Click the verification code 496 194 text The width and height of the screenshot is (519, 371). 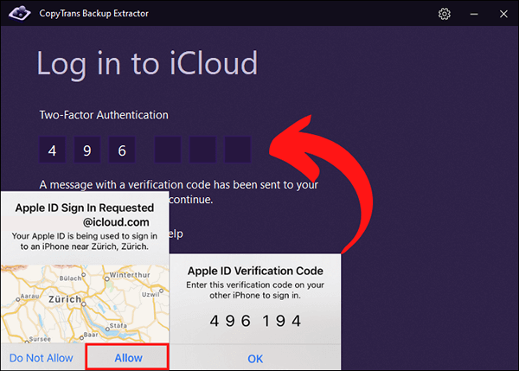(255, 321)
